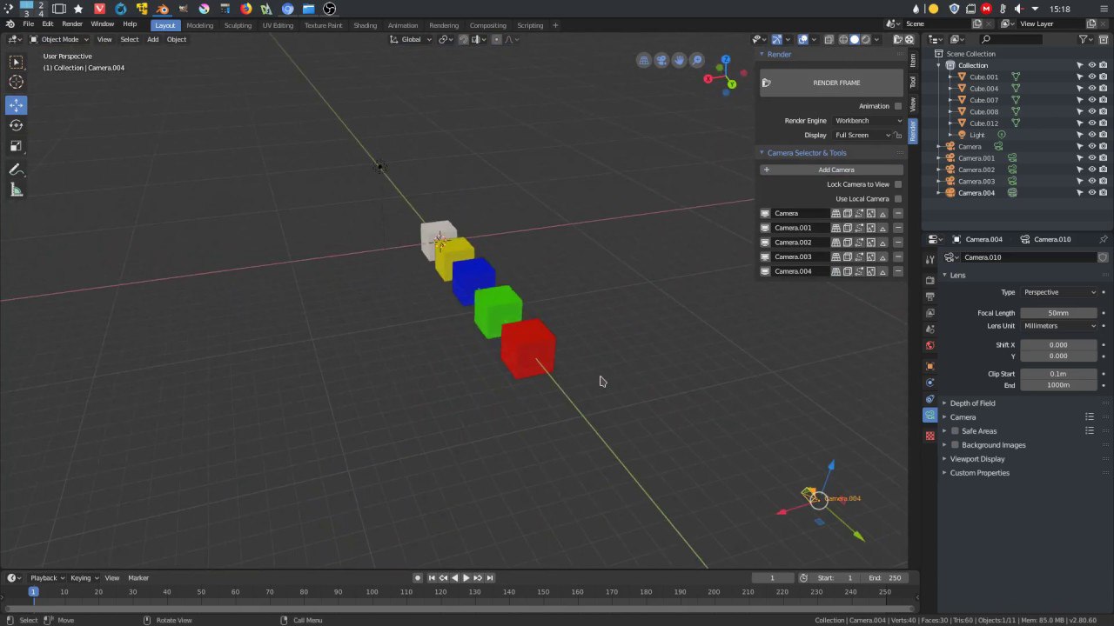Image resolution: width=1114 pixels, height=626 pixels.
Task: Click the Firefox icon in the taskbar
Action: click(x=246, y=9)
